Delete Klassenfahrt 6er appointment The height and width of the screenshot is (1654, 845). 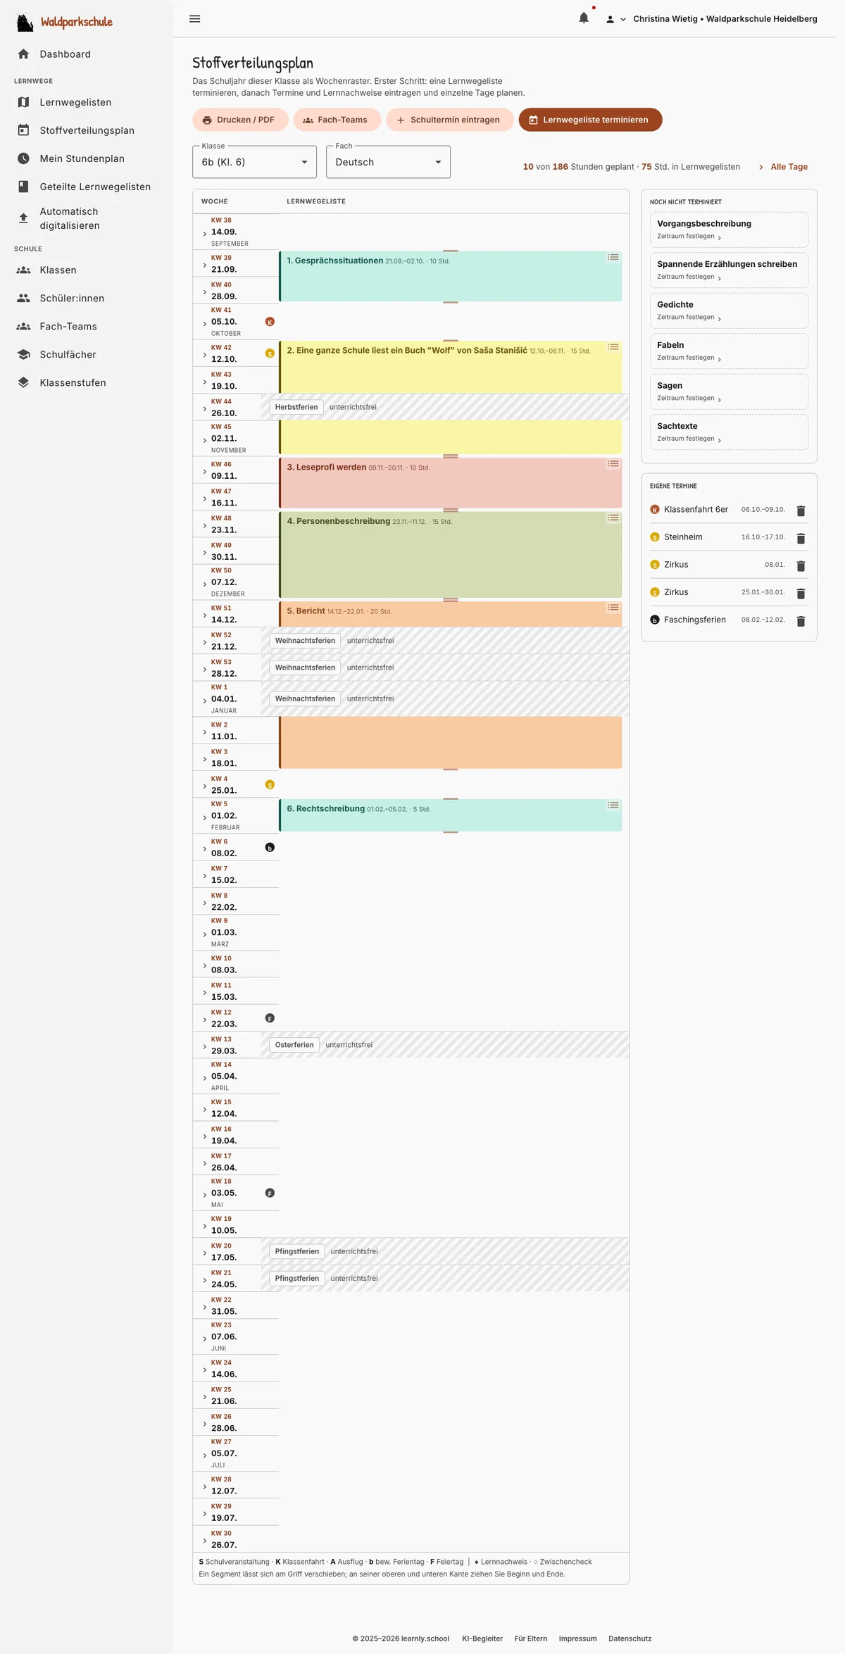tap(801, 510)
